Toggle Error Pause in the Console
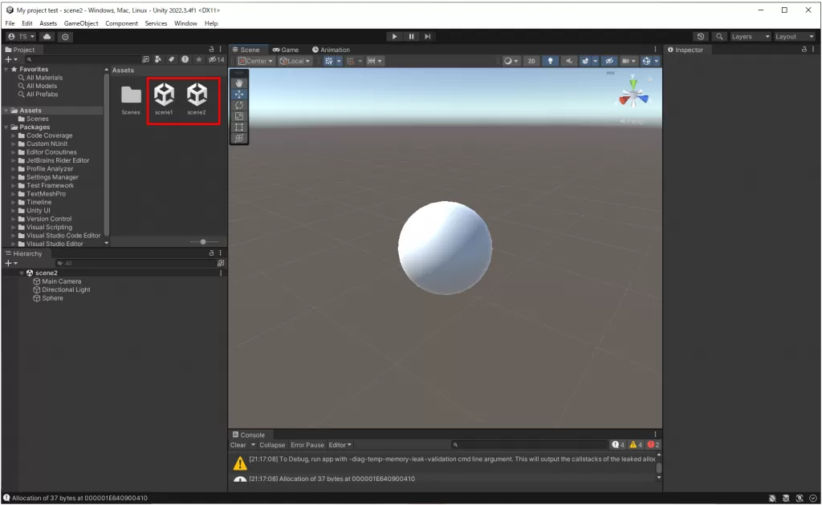Screen dimensions: 822x505 (x=307, y=445)
